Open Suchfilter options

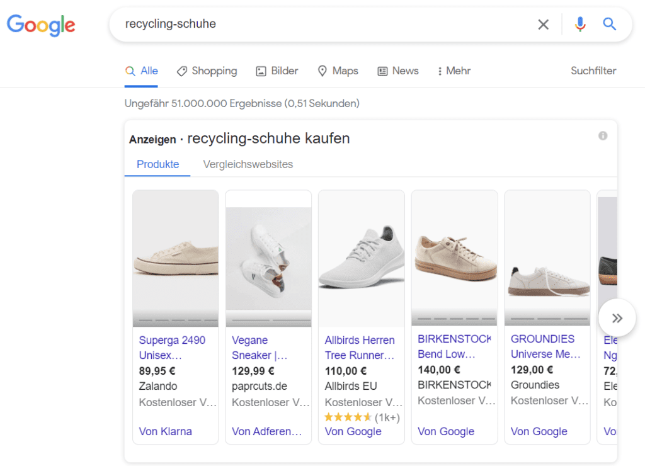593,71
